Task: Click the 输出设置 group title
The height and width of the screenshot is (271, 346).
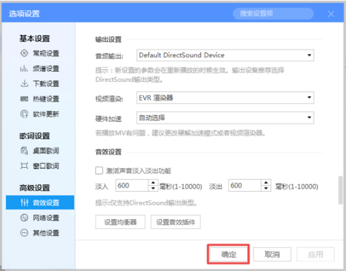Action: coord(108,40)
